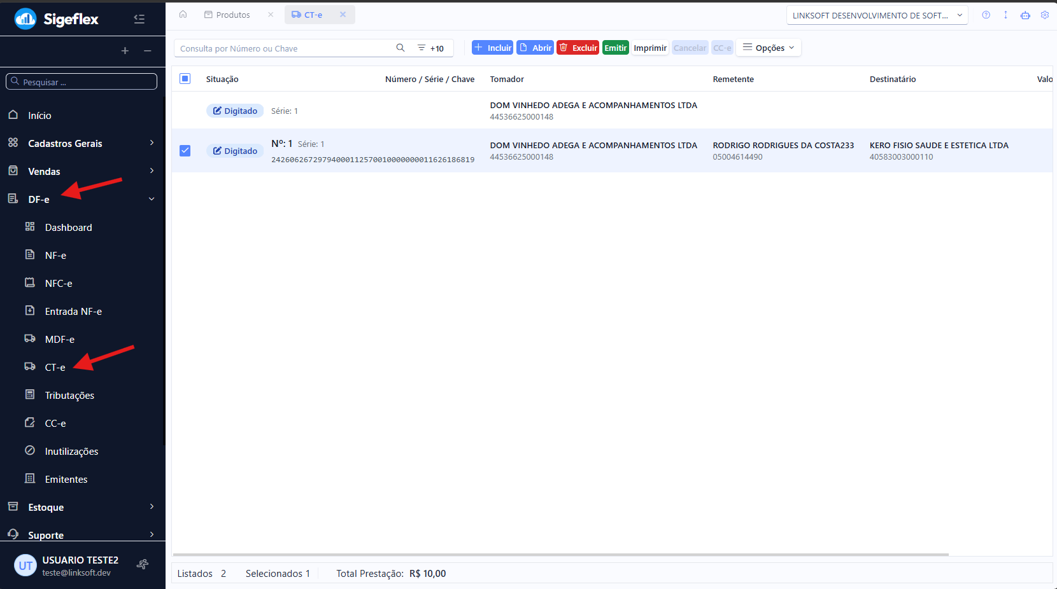Close the Produtos tab

click(x=271, y=15)
